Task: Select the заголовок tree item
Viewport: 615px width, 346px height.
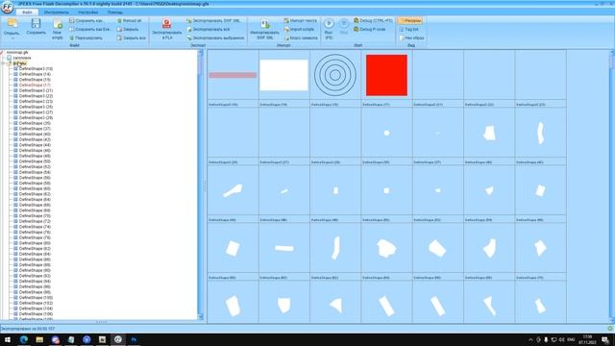Action: (21, 58)
